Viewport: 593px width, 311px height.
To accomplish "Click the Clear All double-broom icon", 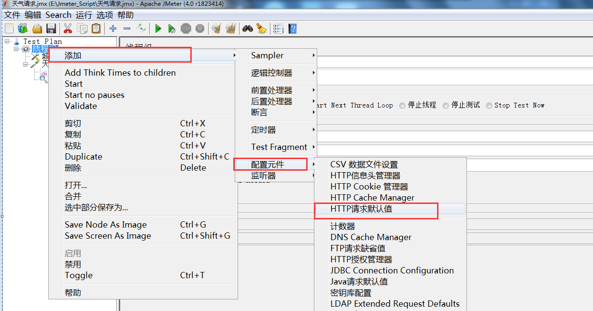I will (231, 28).
